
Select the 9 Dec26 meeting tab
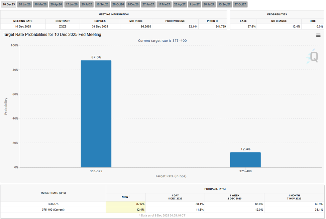[132, 4]
